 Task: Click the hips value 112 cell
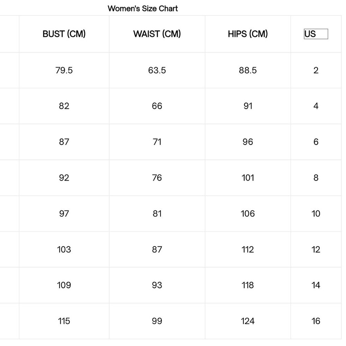pyautogui.click(x=248, y=249)
